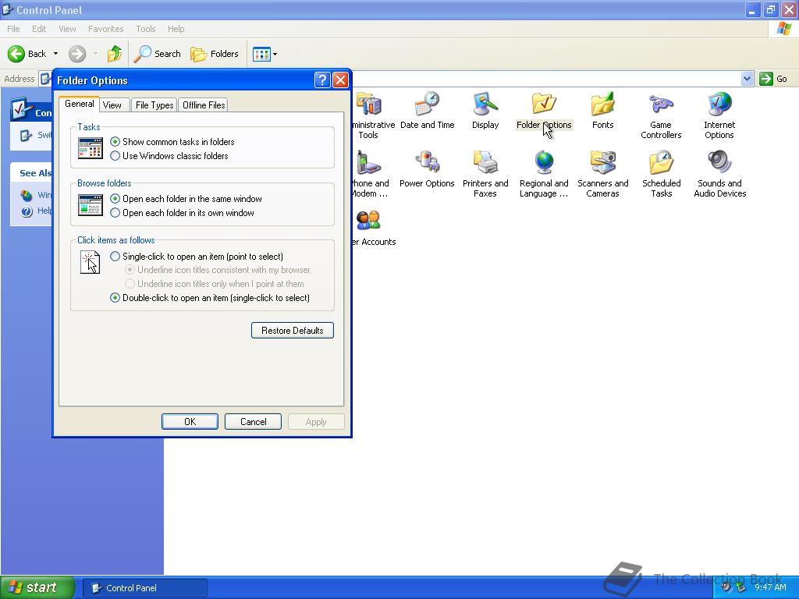Open the Fonts folder icon
This screenshot has height=599, width=799.
pyautogui.click(x=603, y=111)
